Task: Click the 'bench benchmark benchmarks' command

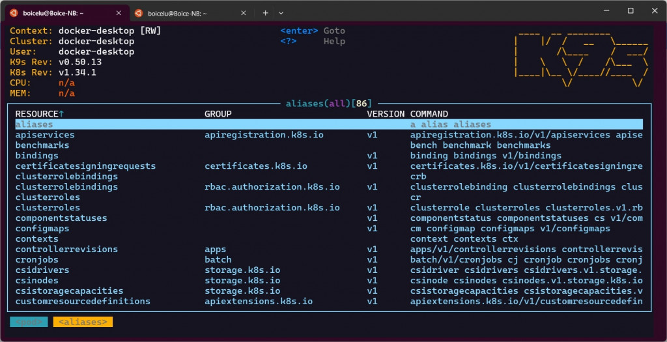Action: click(x=480, y=145)
